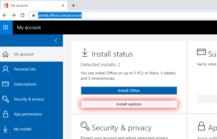Close the My account browser tab
Viewport: 217px width, 139px height.
click(x=63, y=6)
